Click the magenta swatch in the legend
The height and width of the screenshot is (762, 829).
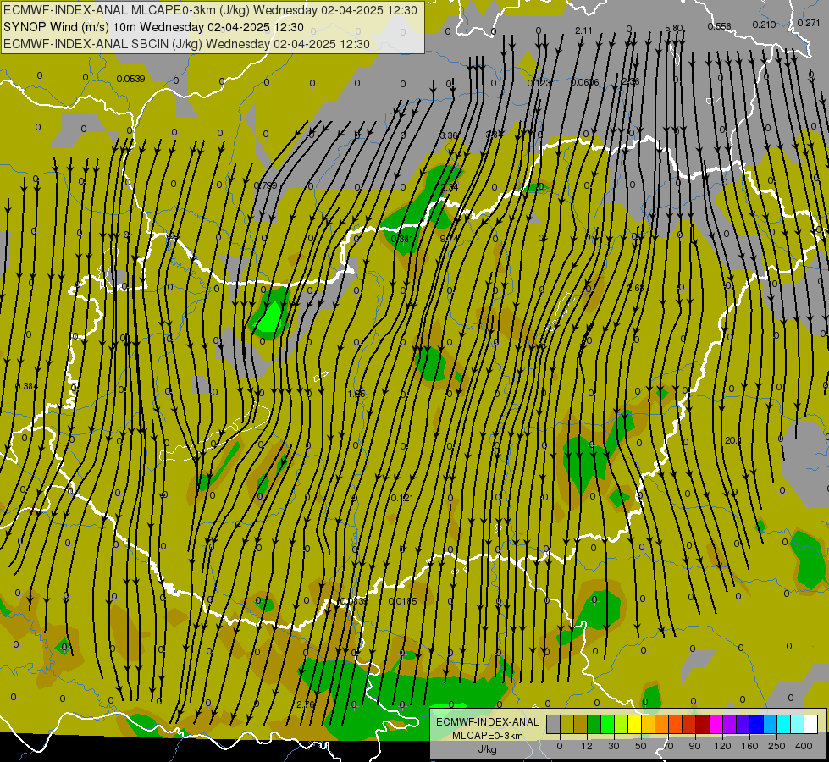tap(716, 724)
